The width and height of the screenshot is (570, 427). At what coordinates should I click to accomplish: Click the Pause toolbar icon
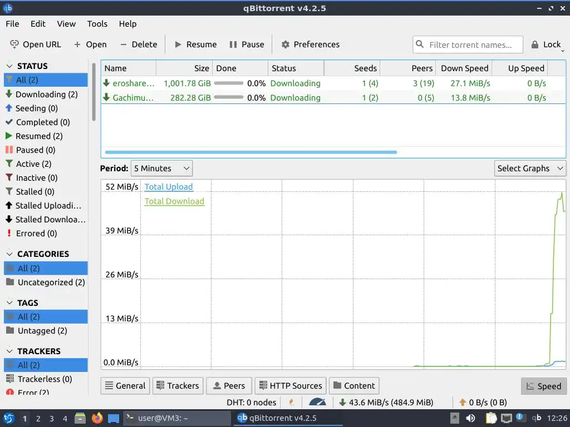tap(233, 44)
